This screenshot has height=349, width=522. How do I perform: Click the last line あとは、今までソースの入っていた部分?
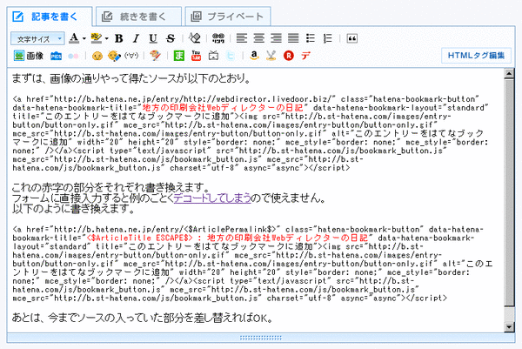(x=143, y=318)
